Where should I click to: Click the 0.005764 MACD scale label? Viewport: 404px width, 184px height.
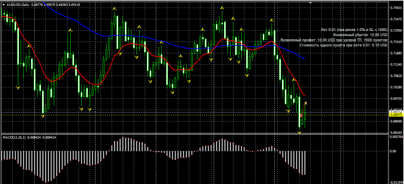[396, 137]
